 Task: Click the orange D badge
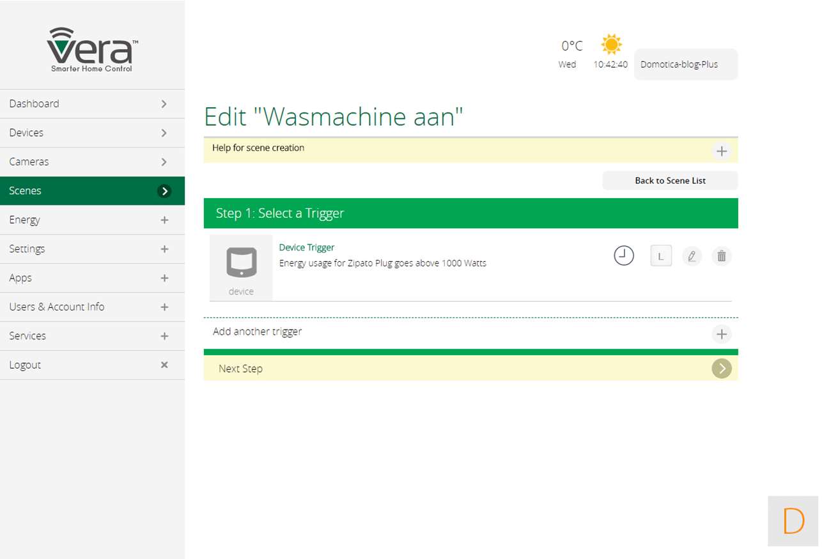click(x=793, y=521)
